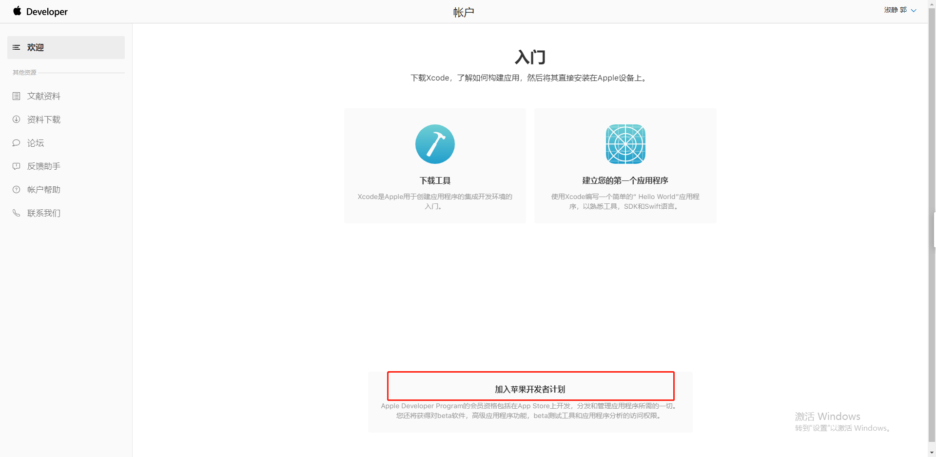Click the list icon beside 欢迎
The height and width of the screenshot is (457, 936).
click(16, 47)
